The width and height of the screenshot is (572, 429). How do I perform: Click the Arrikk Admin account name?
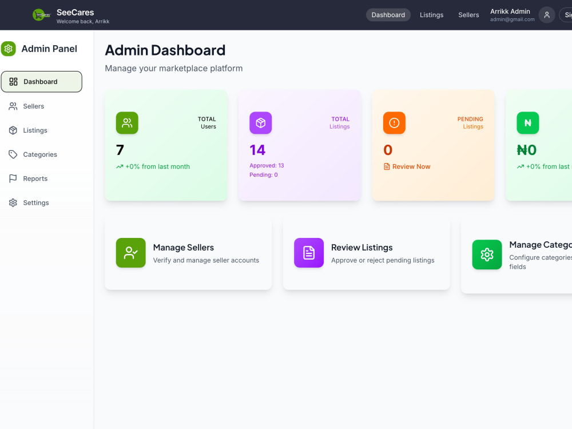510,11
